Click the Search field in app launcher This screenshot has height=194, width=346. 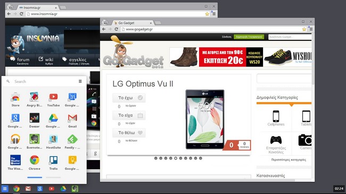(x=44, y=81)
